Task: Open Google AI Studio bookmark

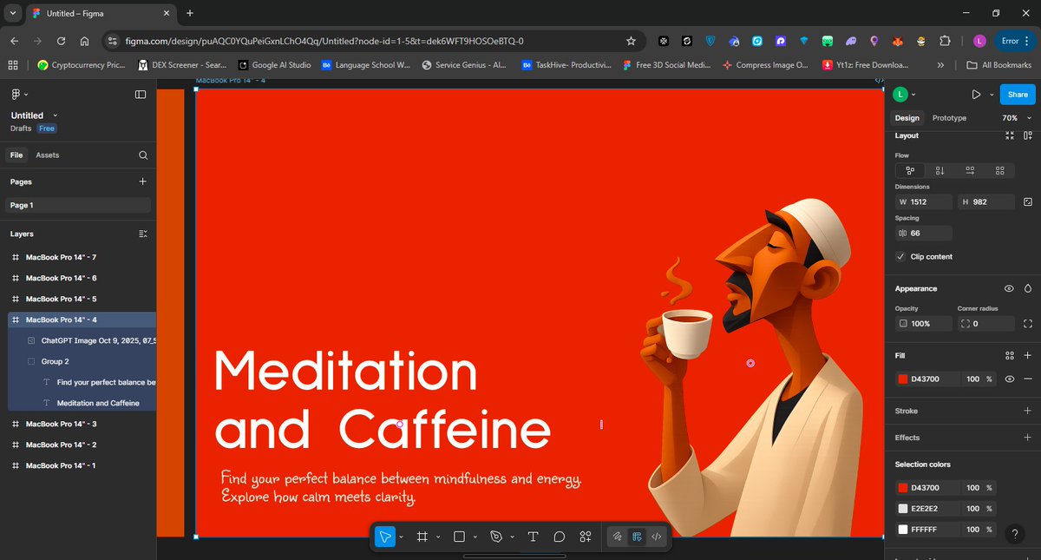Action: pos(274,65)
